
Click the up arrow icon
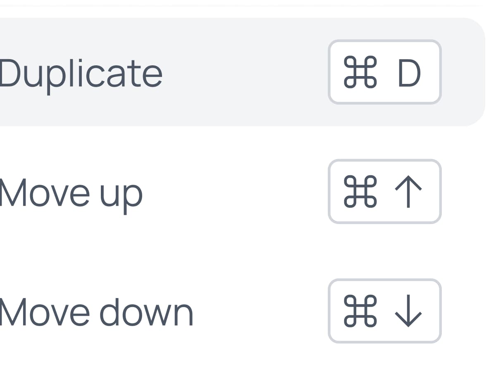tap(408, 192)
